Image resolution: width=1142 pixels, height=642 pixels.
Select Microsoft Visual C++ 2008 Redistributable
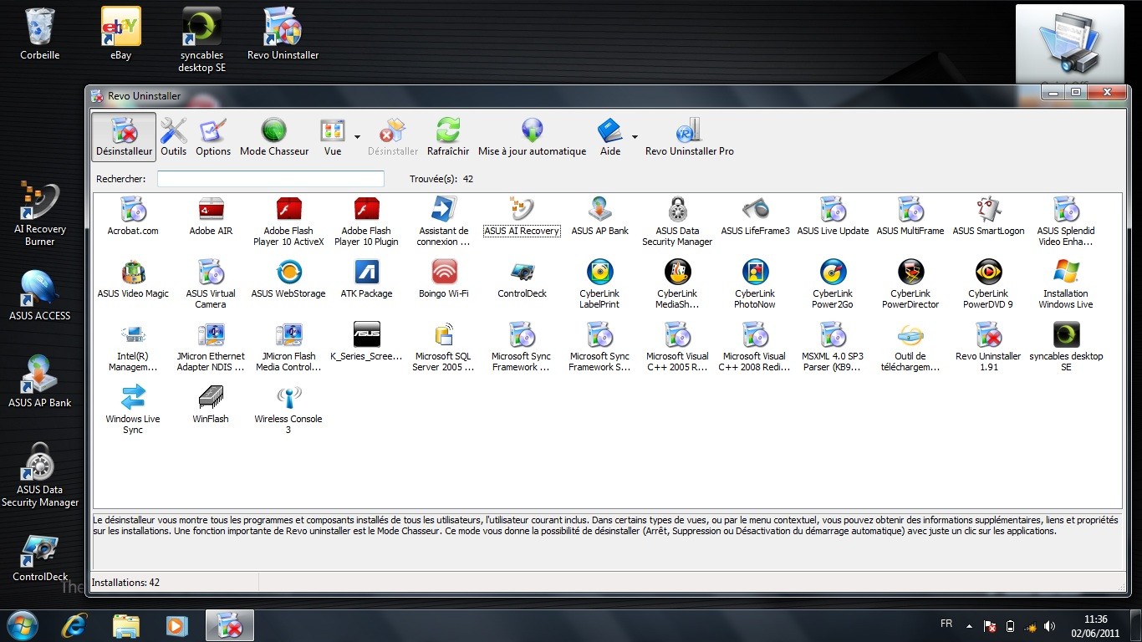click(755, 347)
